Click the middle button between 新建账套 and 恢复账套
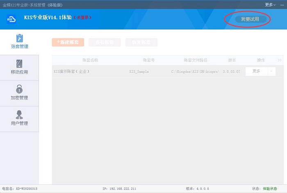287x193 pixels. click(x=105, y=42)
